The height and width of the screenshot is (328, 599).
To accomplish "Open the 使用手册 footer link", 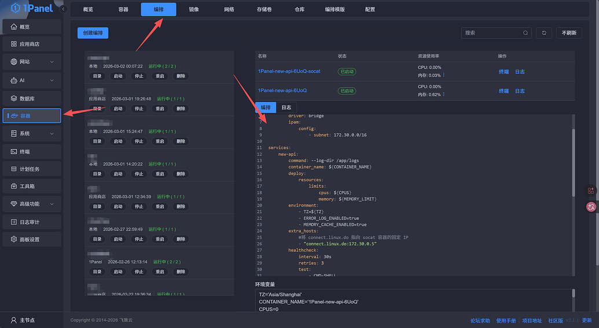I will 506,320.
